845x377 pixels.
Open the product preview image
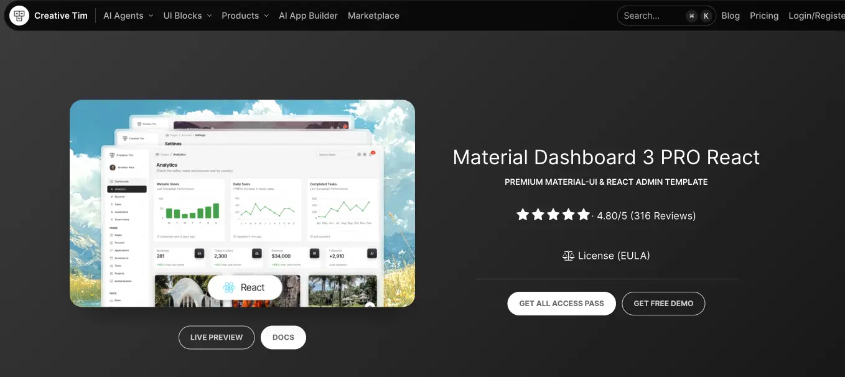click(x=242, y=203)
